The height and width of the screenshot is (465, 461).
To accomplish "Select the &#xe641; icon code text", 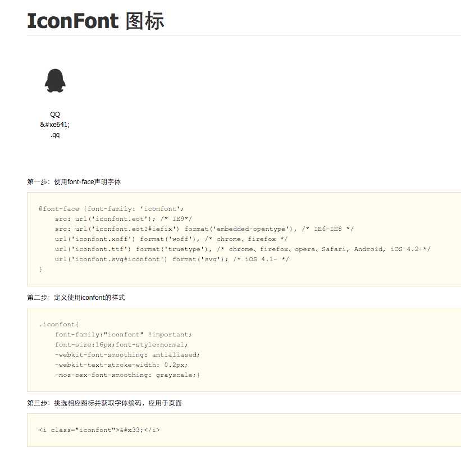I will click(55, 125).
